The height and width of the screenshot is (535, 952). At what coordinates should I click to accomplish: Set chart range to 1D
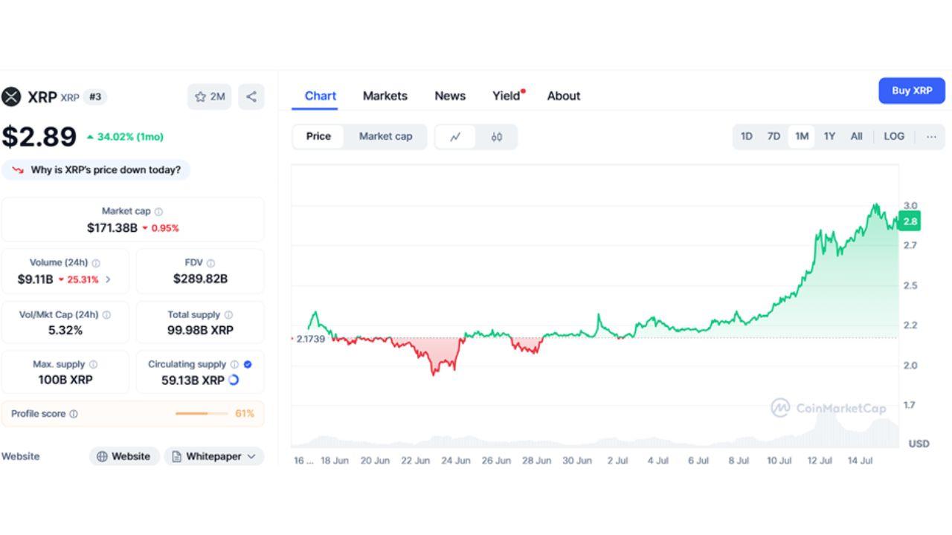pos(747,137)
